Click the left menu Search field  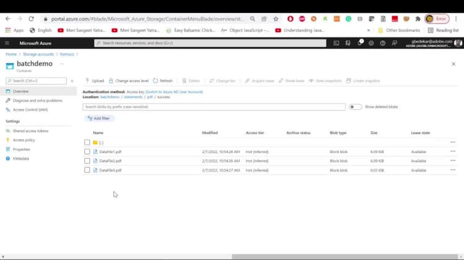36,81
